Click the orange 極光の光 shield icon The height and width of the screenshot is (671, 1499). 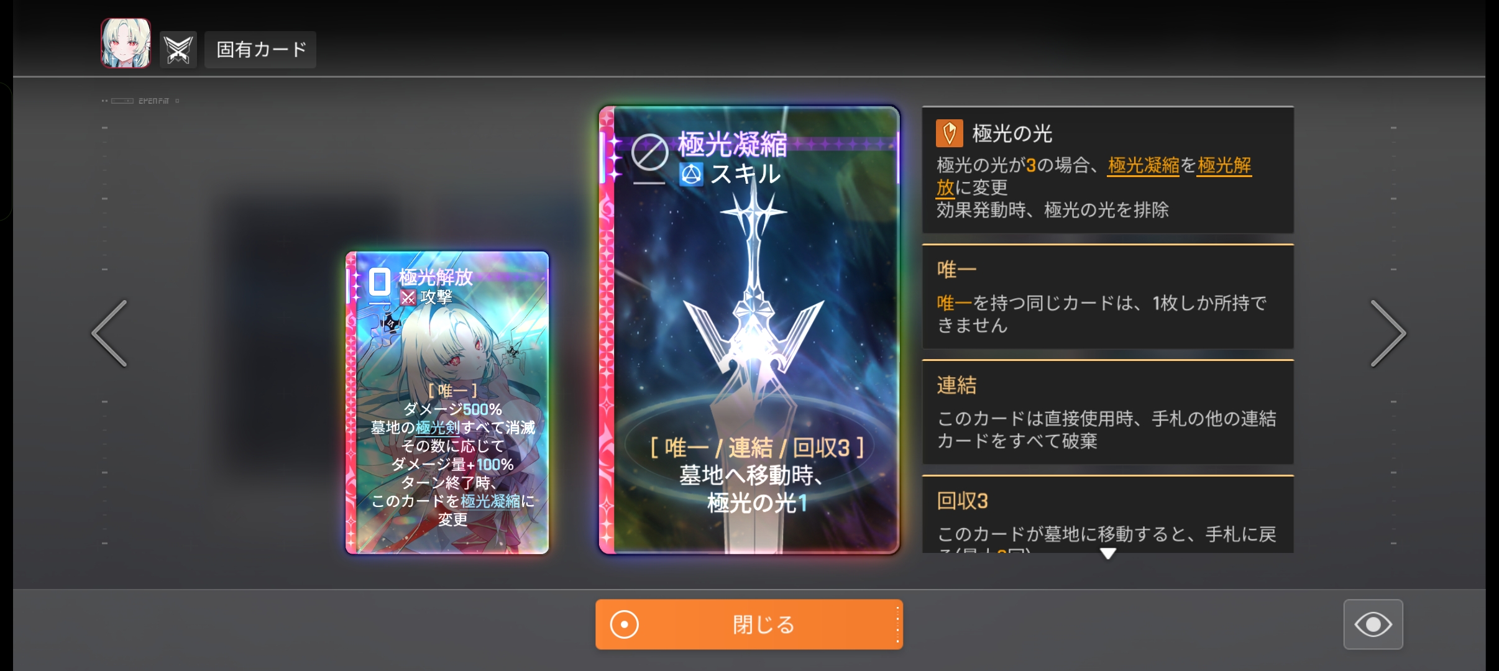[x=949, y=133]
